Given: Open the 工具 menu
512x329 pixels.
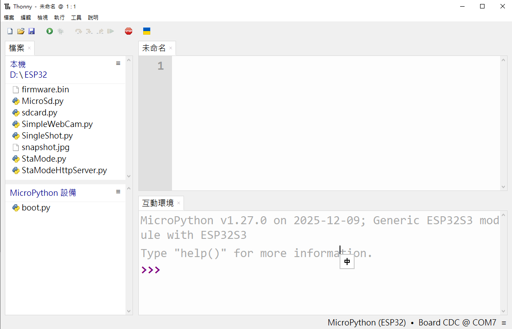Looking at the screenshot, I should tap(76, 18).
